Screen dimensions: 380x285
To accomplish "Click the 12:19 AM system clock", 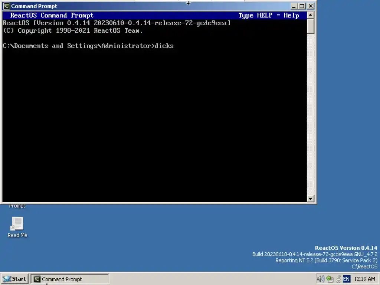I will click(x=364, y=279).
